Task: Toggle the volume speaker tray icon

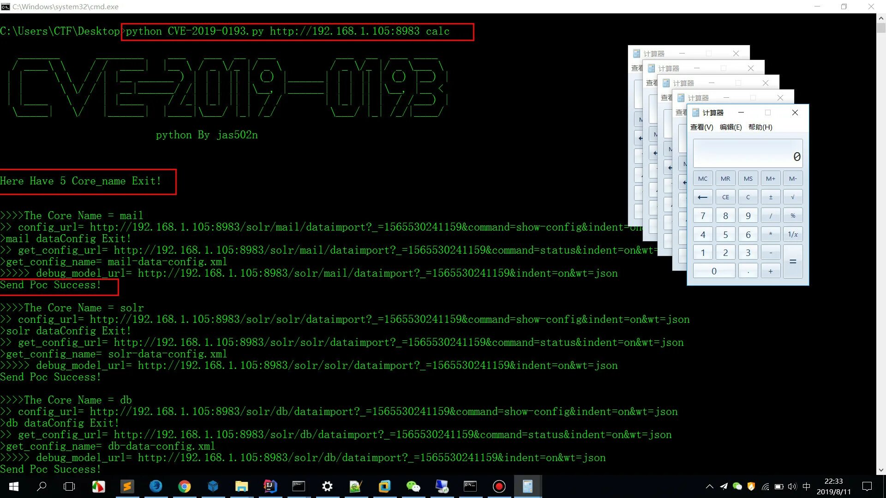Action: [x=792, y=486]
